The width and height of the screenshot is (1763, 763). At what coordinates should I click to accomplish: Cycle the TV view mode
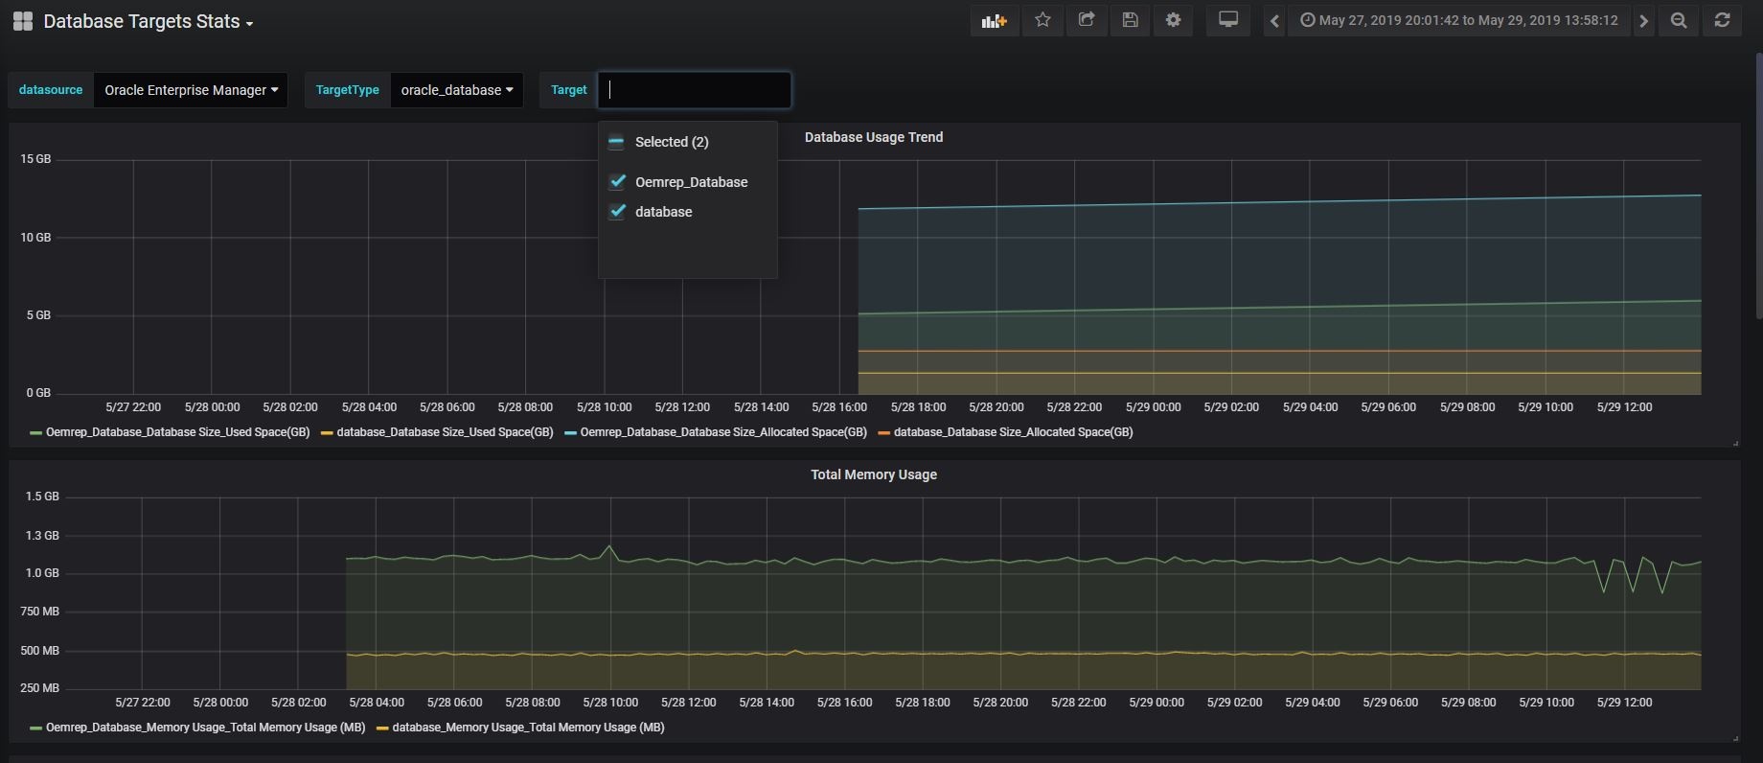(1227, 20)
